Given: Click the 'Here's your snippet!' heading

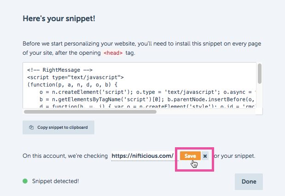Looking at the screenshot, I should click(59, 18).
